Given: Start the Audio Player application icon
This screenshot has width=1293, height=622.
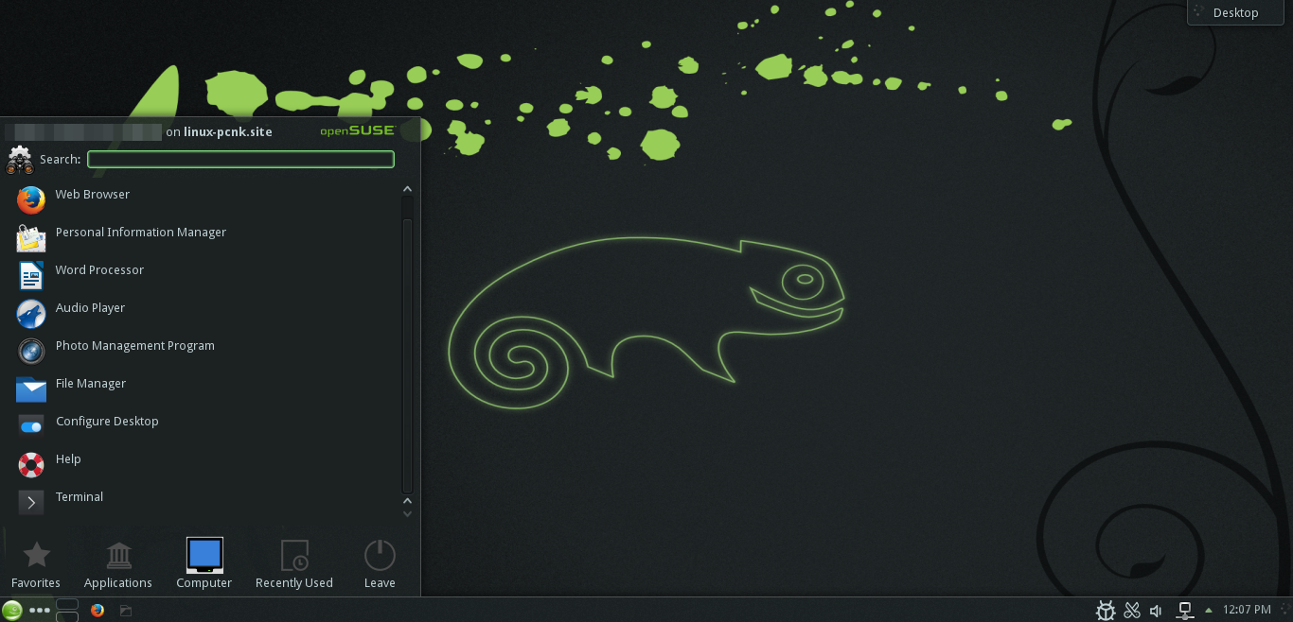Looking at the screenshot, I should [31, 313].
